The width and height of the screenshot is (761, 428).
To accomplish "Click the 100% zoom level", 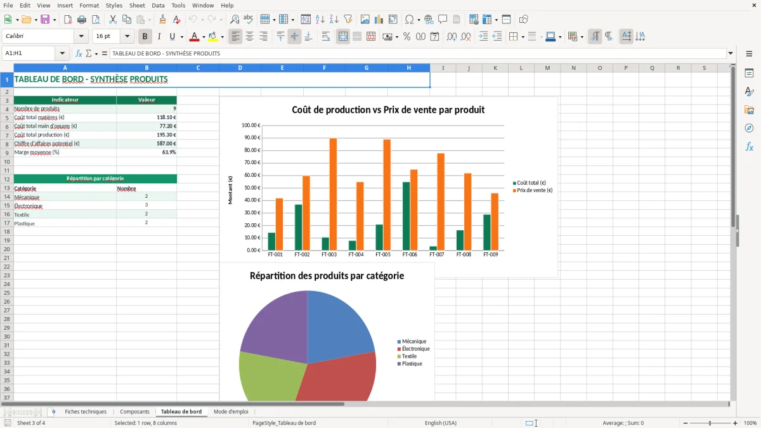I will point(750,423).
